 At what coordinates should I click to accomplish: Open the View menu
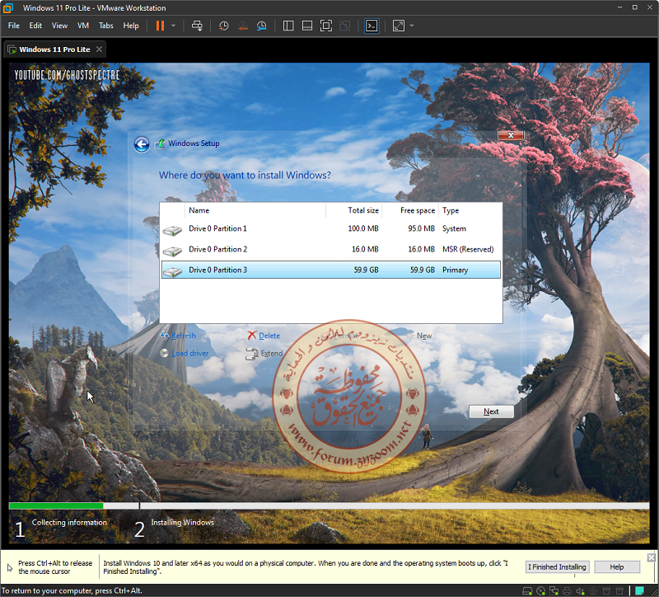point(59,26)
